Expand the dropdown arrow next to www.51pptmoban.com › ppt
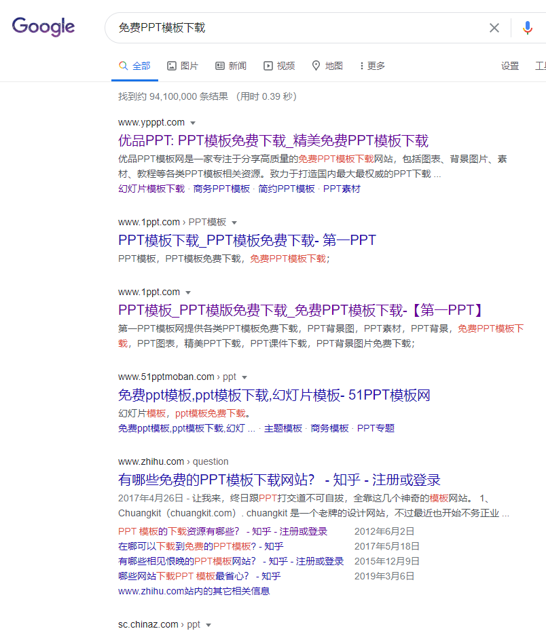The height and width of the screenshot is (631, 546). click(x=244, y=377)
